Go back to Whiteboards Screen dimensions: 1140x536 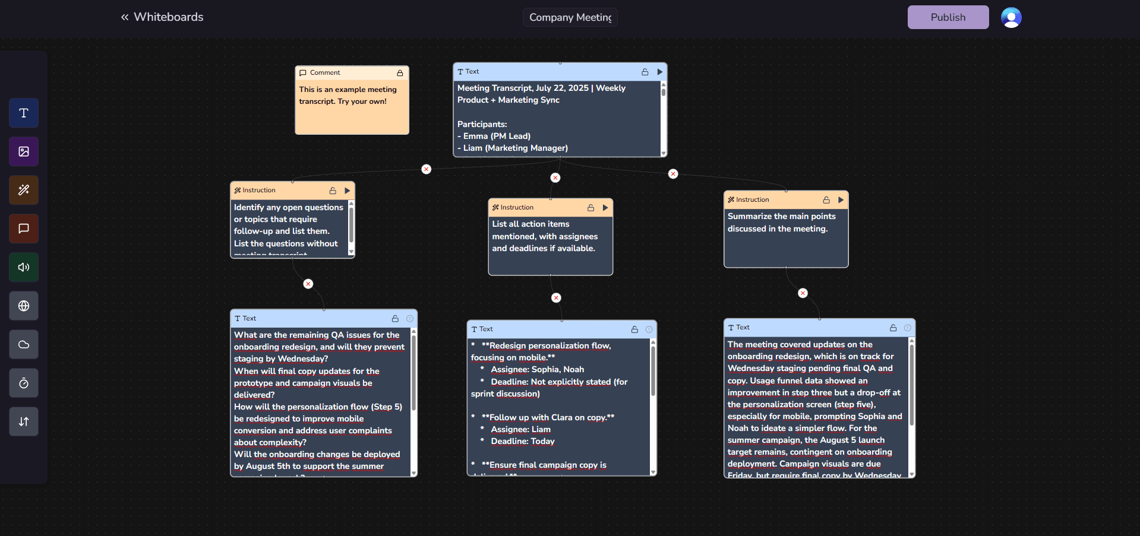162,17
